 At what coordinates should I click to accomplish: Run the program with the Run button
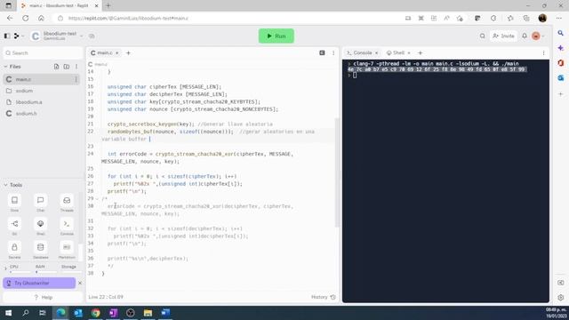pyautogui.click(x=276, y=36)
